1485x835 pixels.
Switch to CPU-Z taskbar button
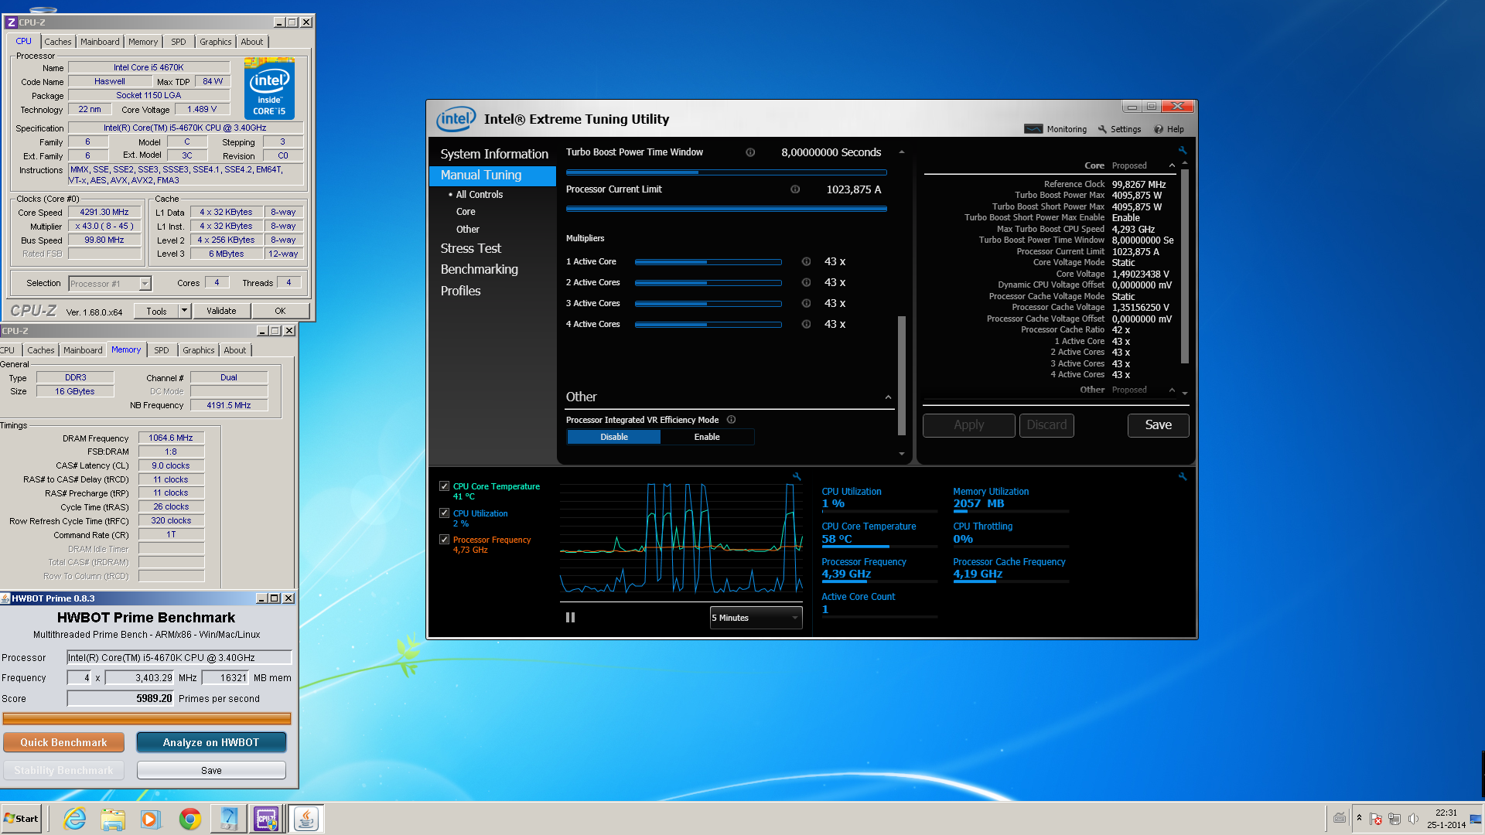(267, 819)
